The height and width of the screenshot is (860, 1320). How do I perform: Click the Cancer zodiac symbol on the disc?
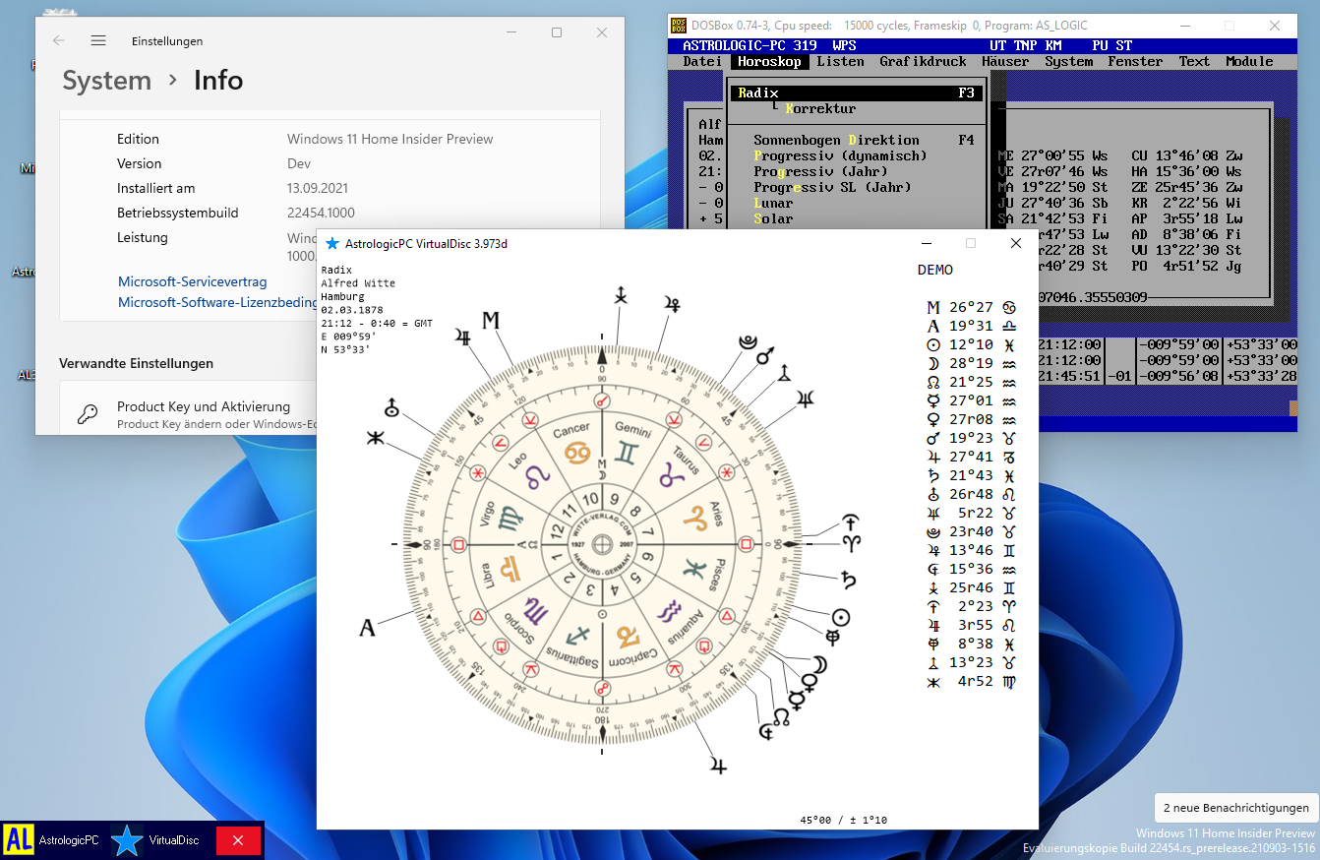coord(575,455)
